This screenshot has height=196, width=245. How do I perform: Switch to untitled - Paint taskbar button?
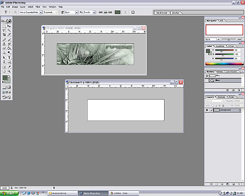123,193
